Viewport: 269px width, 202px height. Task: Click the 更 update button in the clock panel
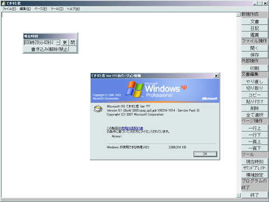(64, 43)
